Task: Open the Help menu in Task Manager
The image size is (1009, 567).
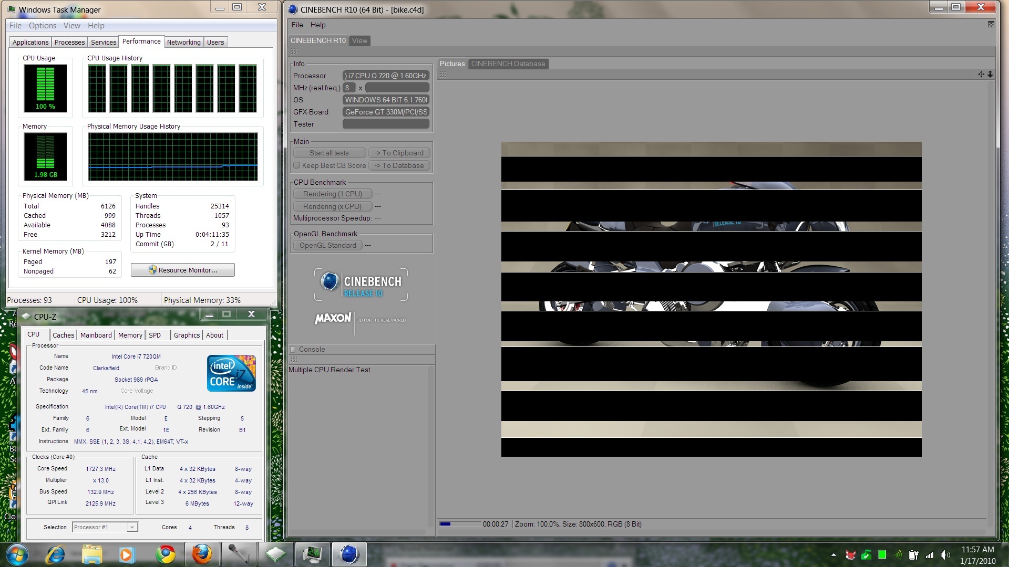Action: click(x=96, y=26)
